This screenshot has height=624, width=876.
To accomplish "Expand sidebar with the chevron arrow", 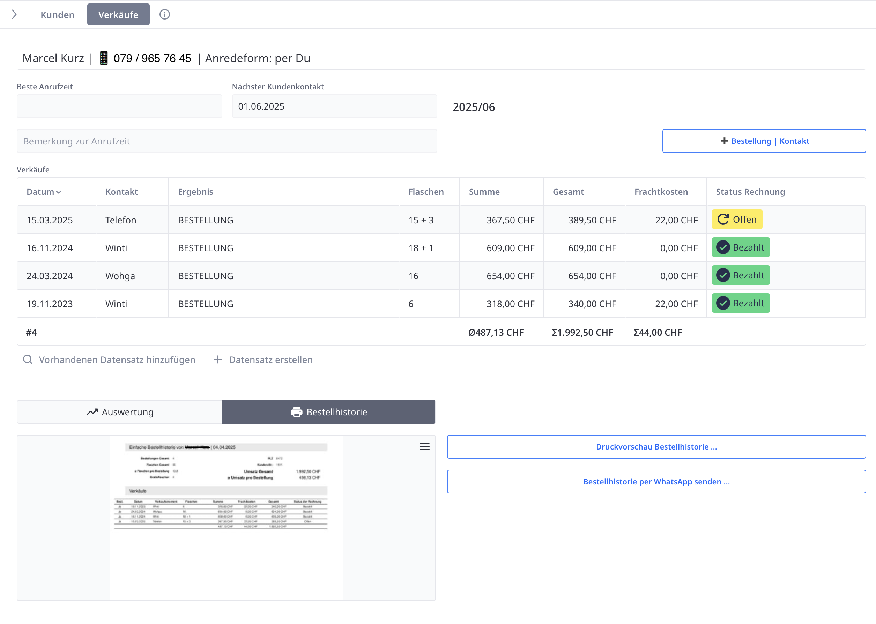I will [14, 15].
